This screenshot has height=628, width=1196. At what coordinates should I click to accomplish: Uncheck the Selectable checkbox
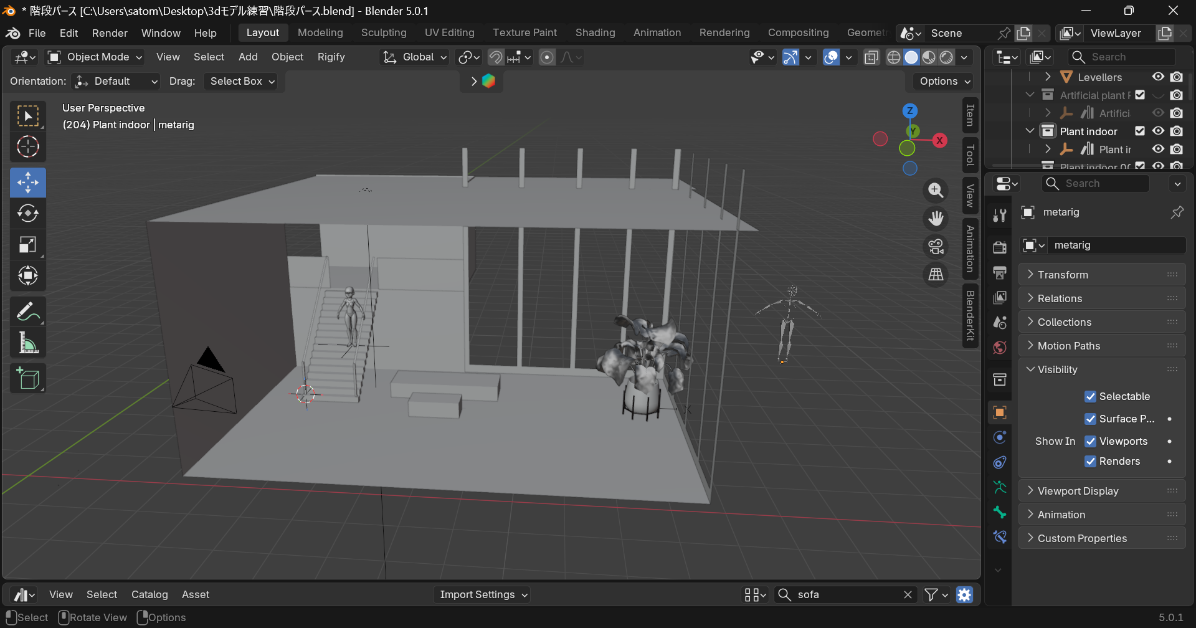click(x=1090, y=397)
